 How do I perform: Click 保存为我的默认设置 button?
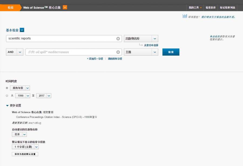click(x=25, y=154)
